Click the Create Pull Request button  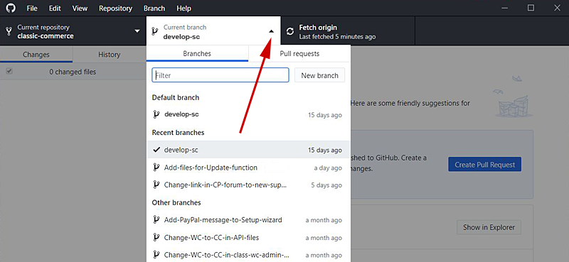485,164
